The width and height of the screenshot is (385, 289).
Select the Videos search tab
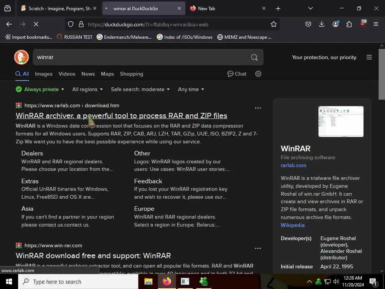(x=67, y=74)
